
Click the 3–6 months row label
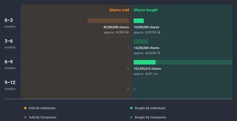pos(10,44)
